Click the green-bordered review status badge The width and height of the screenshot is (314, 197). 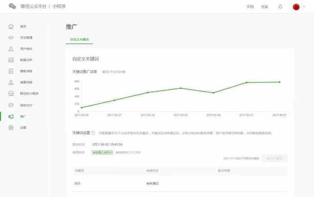coord(102,153)
